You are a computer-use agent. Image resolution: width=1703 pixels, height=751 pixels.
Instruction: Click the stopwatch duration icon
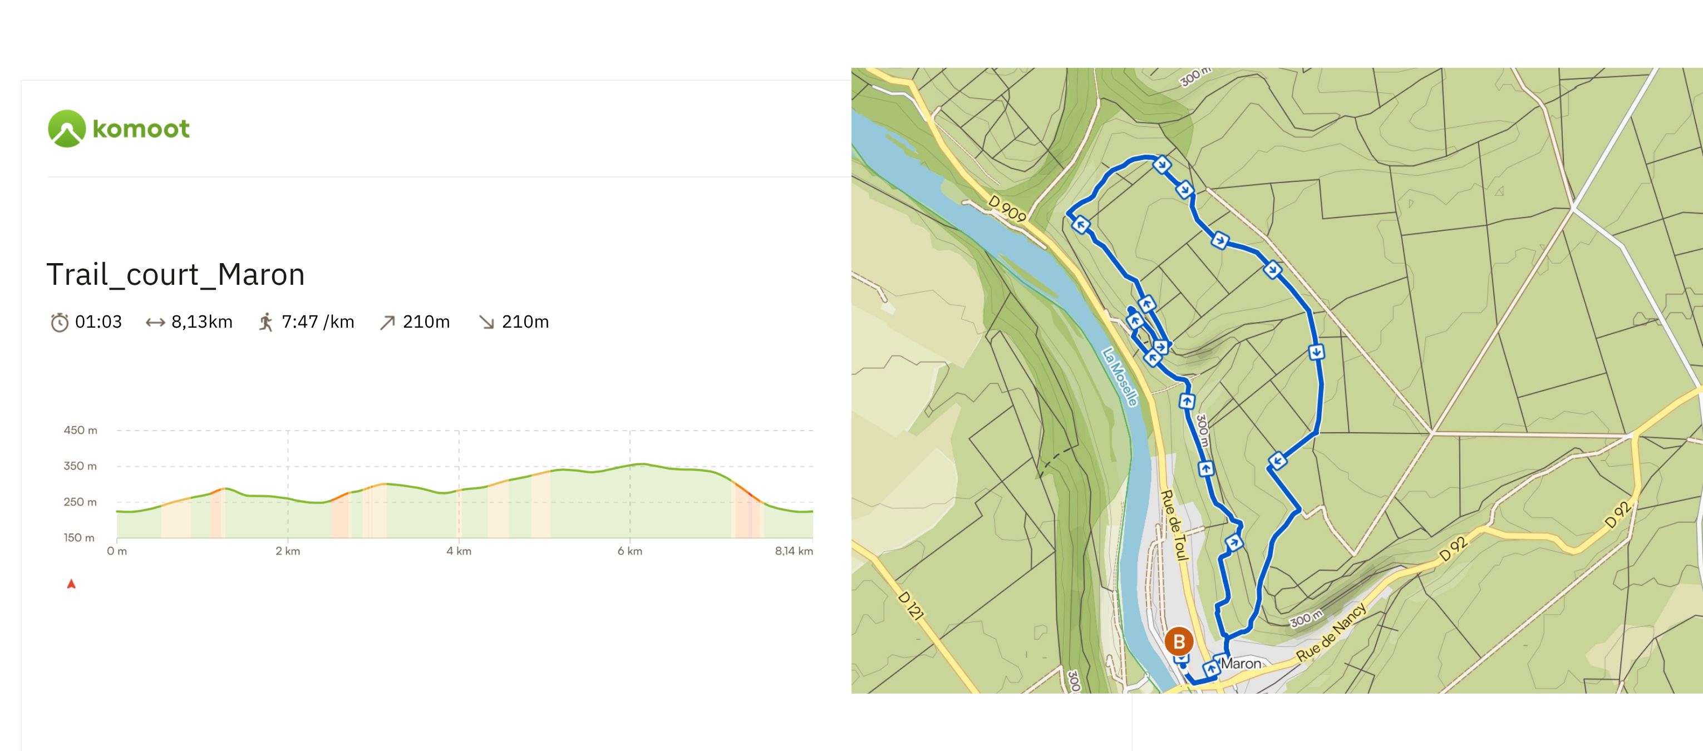click(60, 322)
